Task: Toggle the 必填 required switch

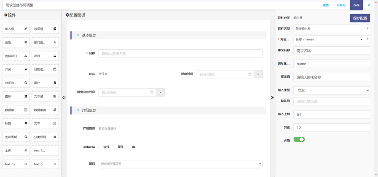Action: point(299,139)
